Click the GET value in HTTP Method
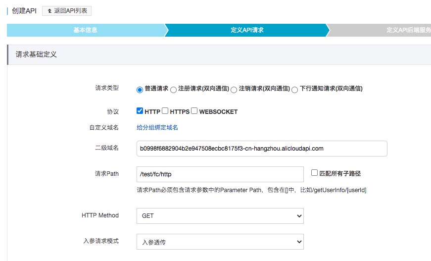The image size is (431, 261). (148, 216)
